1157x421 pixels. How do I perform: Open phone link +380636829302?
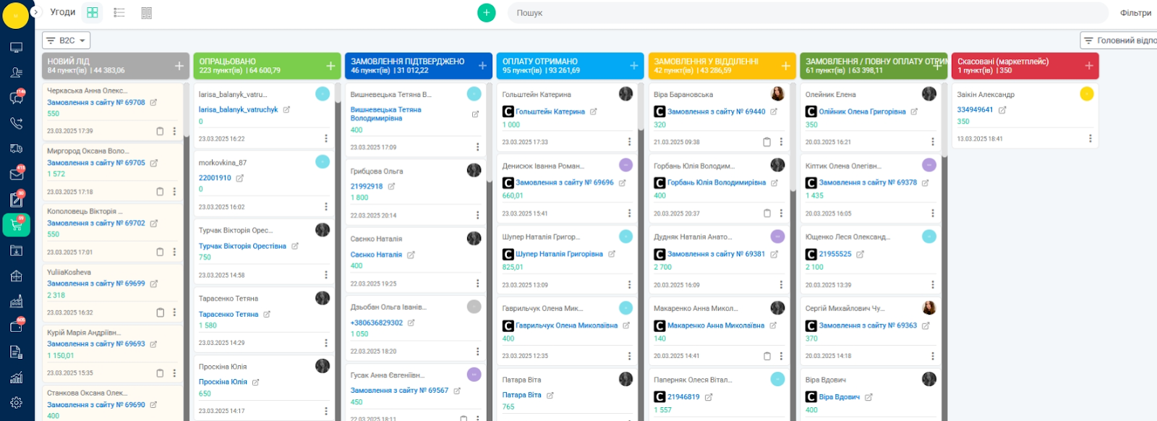[376, 323]
